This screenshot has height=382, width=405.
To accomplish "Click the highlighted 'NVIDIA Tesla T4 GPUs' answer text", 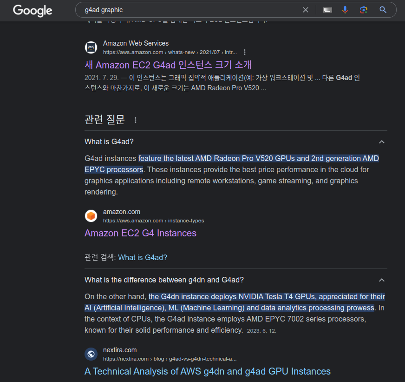I will (277, 296).
